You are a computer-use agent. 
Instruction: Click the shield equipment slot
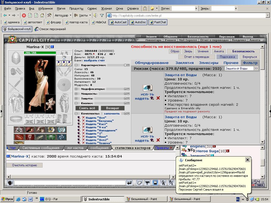point(64,85)
